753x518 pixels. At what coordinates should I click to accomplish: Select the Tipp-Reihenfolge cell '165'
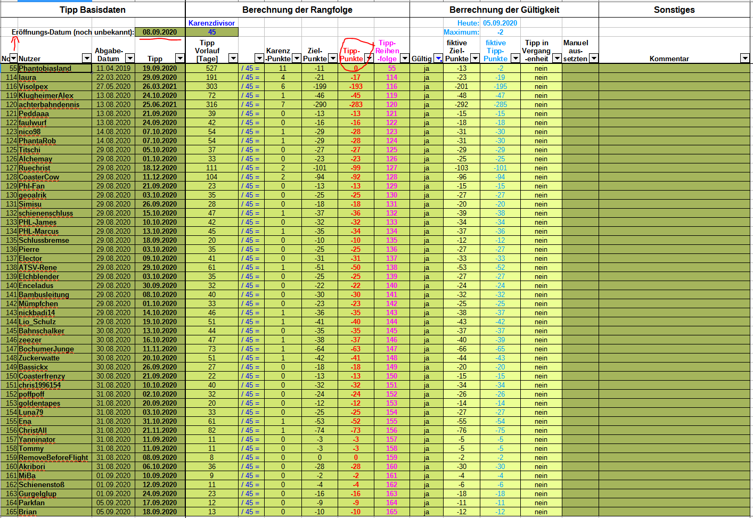coord(391,512)
